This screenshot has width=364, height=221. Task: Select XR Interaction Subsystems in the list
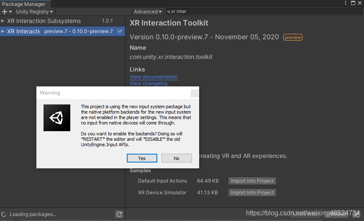[x=62, y=21]
